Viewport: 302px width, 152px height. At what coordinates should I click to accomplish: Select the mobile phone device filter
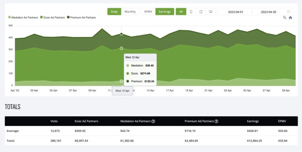coord(191,12)
